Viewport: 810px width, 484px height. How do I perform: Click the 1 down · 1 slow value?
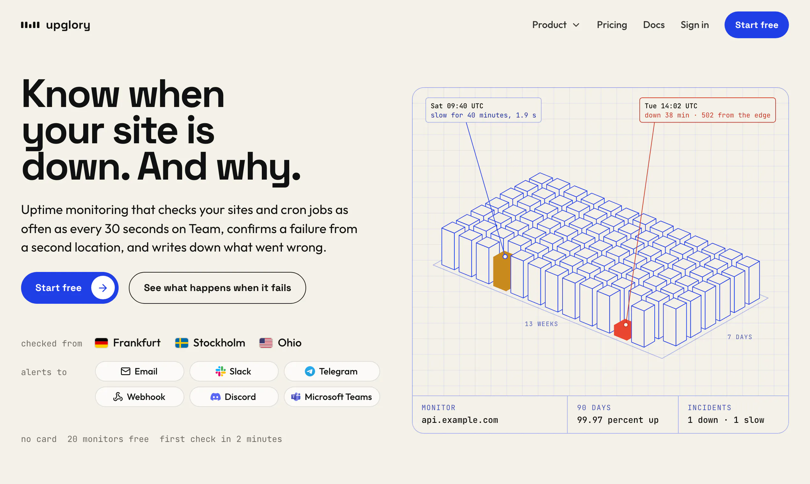click(726, 420)
